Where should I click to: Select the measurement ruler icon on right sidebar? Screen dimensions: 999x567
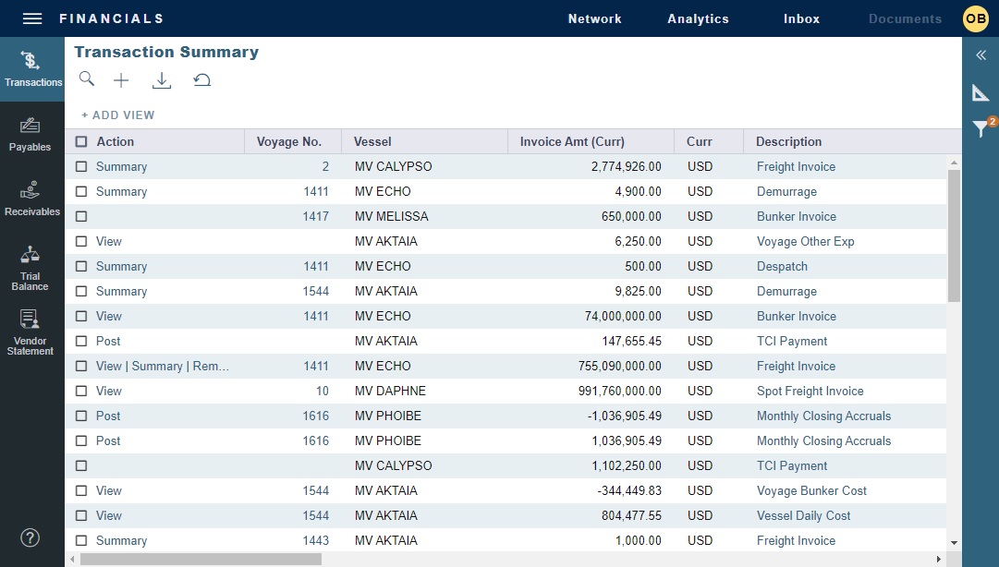980,91
